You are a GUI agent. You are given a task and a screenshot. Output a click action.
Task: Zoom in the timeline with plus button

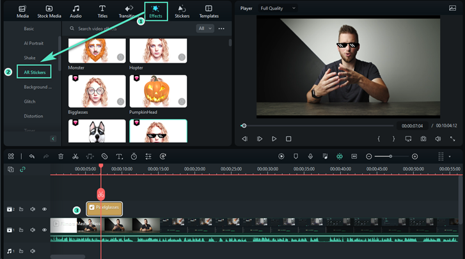click(415, 156)
